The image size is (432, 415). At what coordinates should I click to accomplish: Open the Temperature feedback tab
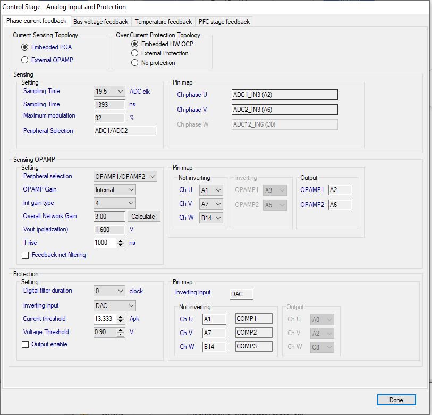point(163,22)
